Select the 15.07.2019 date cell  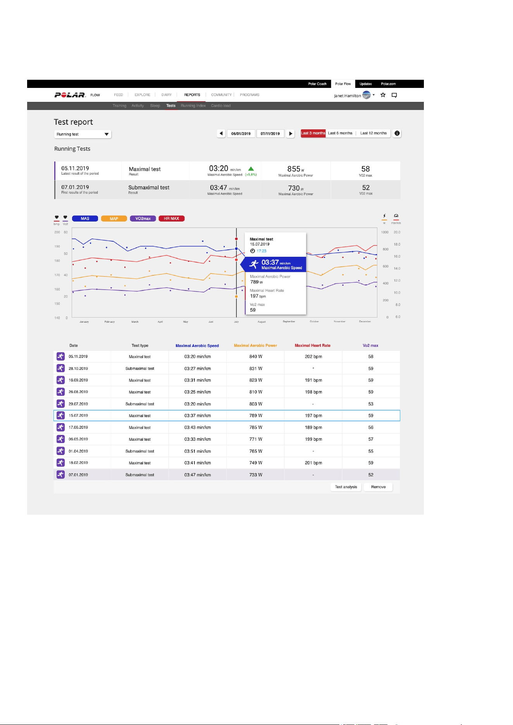[x=78, y=416]
